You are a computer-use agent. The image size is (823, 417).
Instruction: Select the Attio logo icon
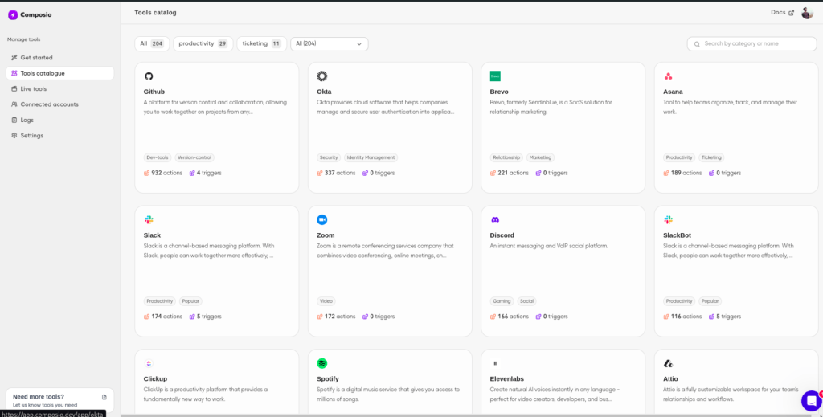coord(668,363)
